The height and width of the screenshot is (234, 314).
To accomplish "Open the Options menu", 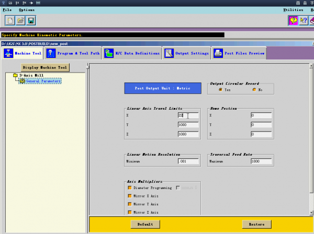I will (27, 10).
